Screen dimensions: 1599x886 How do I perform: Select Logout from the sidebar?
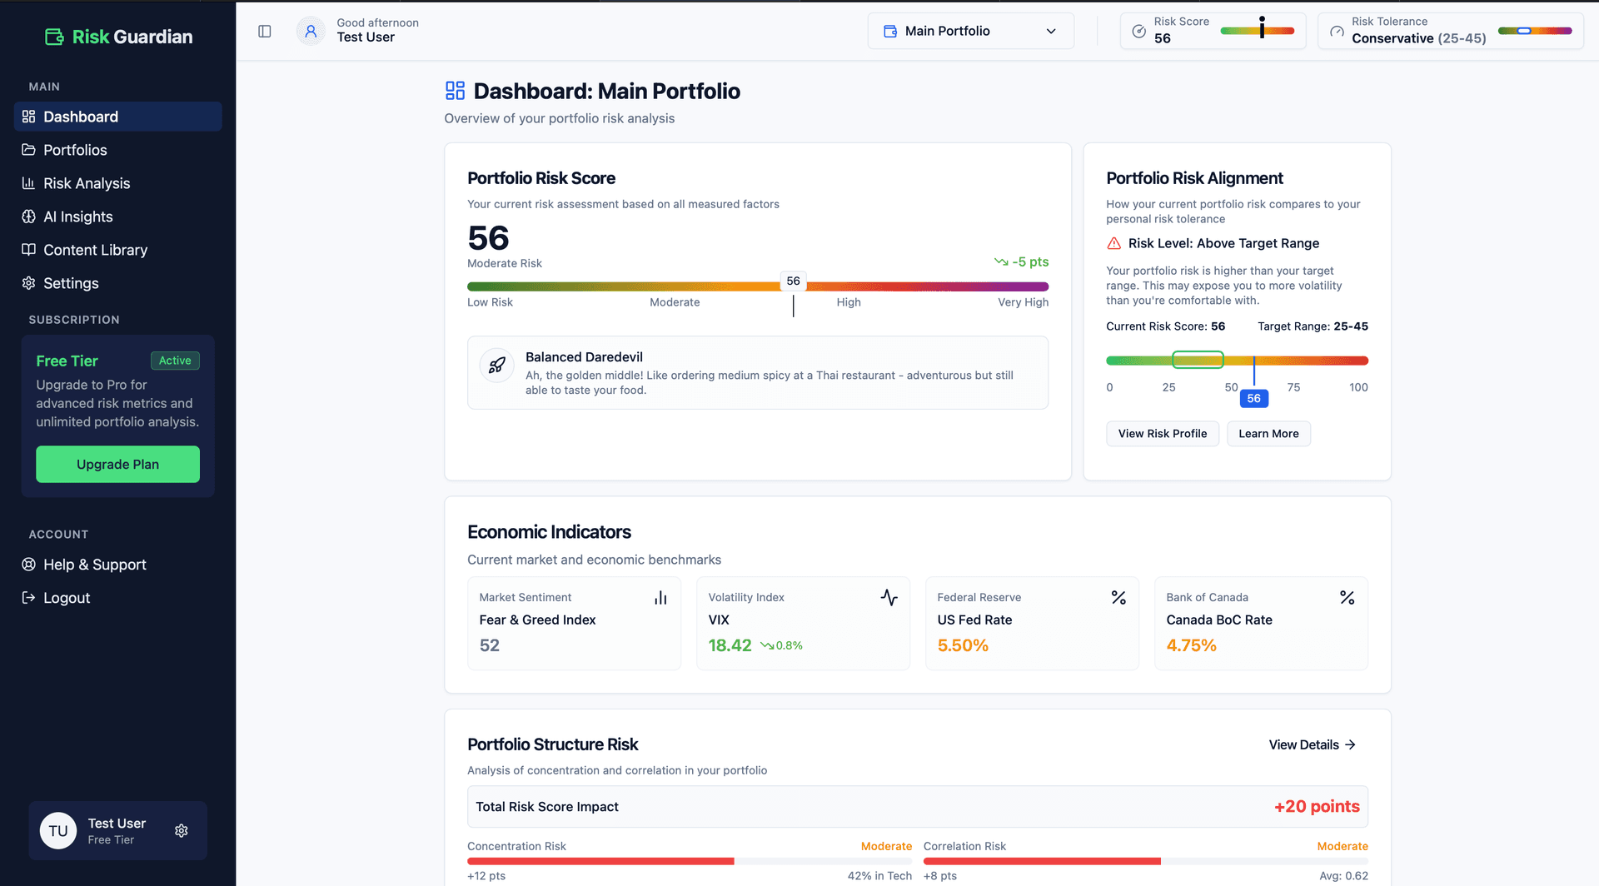click(x=118, y=598)
